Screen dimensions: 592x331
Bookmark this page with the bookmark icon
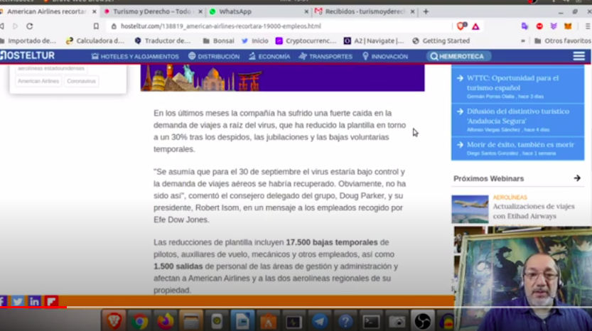[96, 26]
